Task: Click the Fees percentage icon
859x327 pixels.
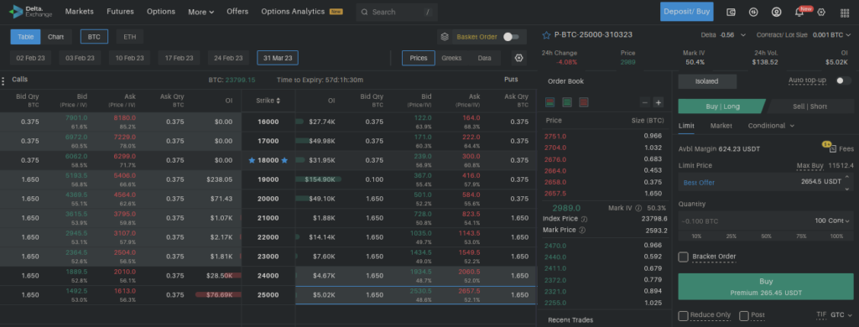Action: tap(833, 148)
